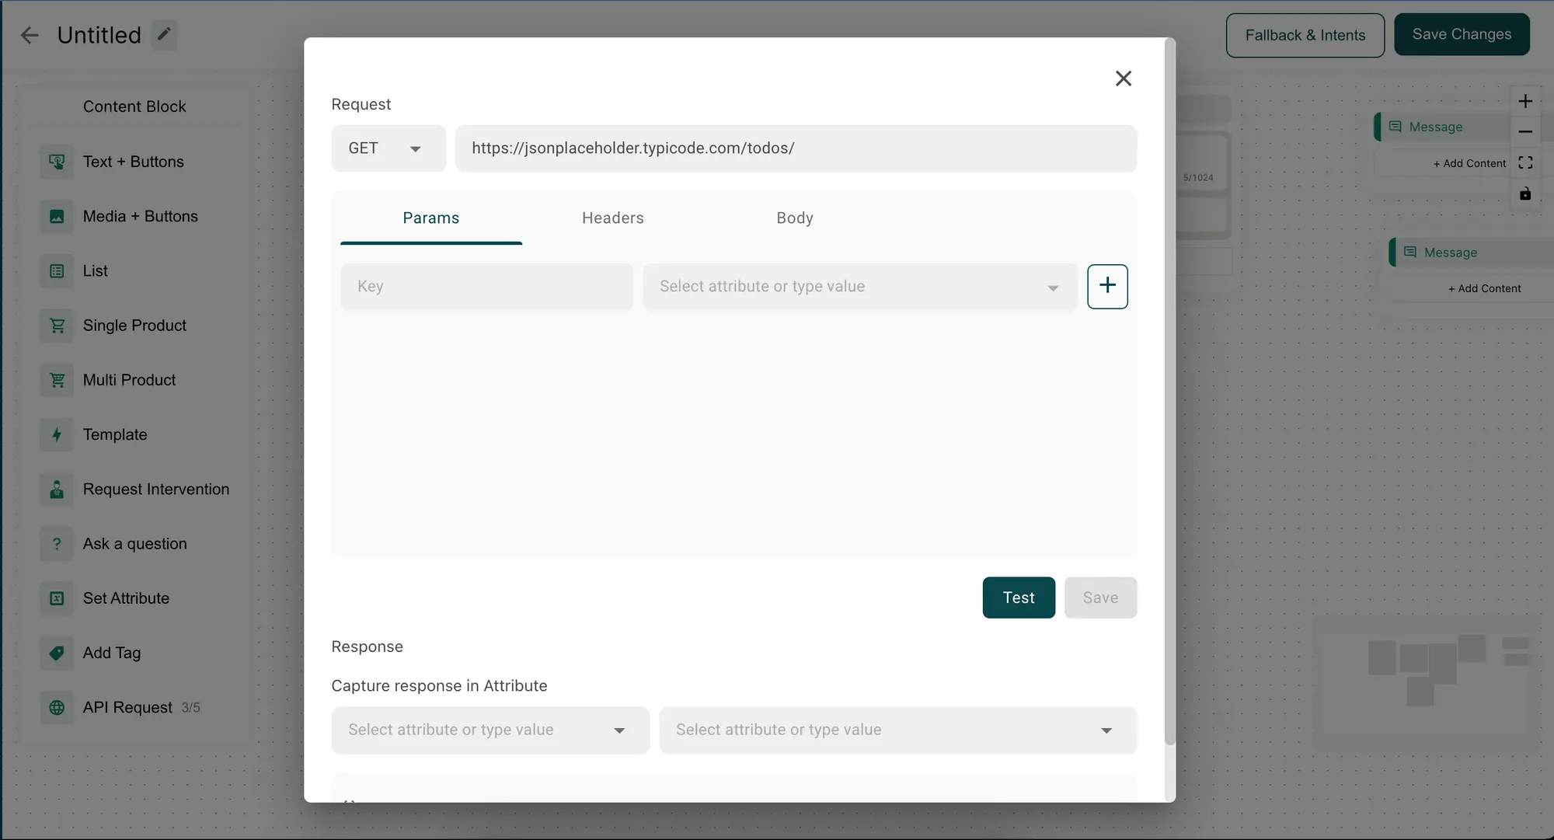The height and width of the screenshot is (840, 1554).
Task: Select the Single Product block
Action: [x=134, y=326]
